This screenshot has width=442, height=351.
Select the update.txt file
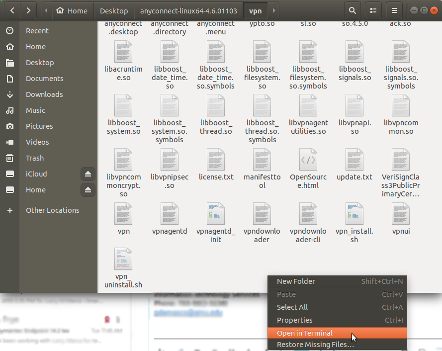tap(354, 165)
